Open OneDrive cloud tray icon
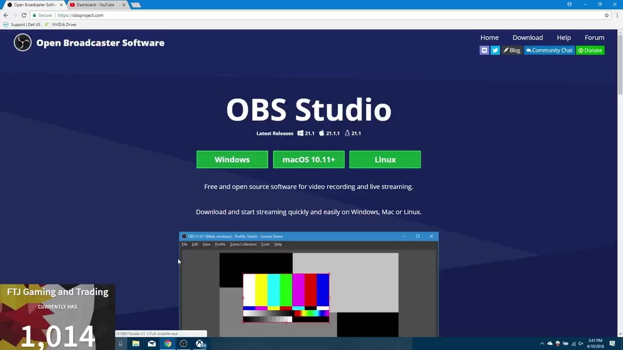Viewport: 623px width, 350px height. (550, 344)
